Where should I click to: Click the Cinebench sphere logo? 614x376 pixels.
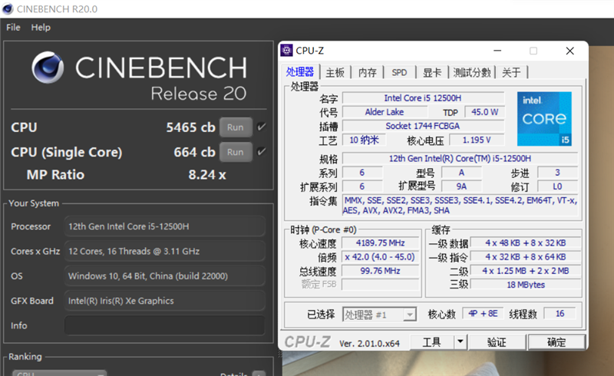[48, 68]
